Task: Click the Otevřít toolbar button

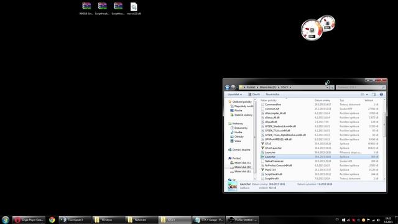Action: click(x=254, y=95)
